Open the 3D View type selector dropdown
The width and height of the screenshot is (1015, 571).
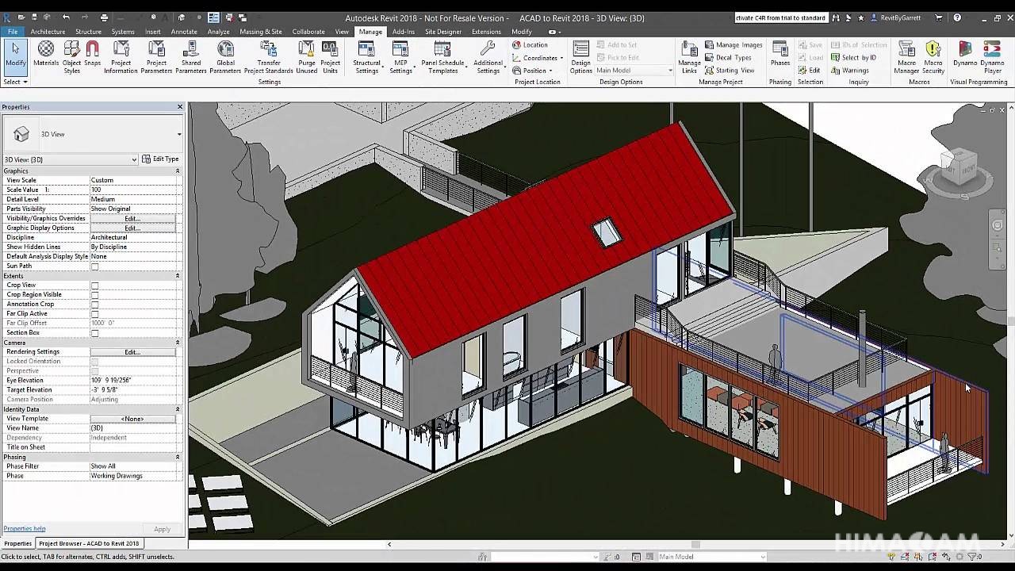click(93, 134)
